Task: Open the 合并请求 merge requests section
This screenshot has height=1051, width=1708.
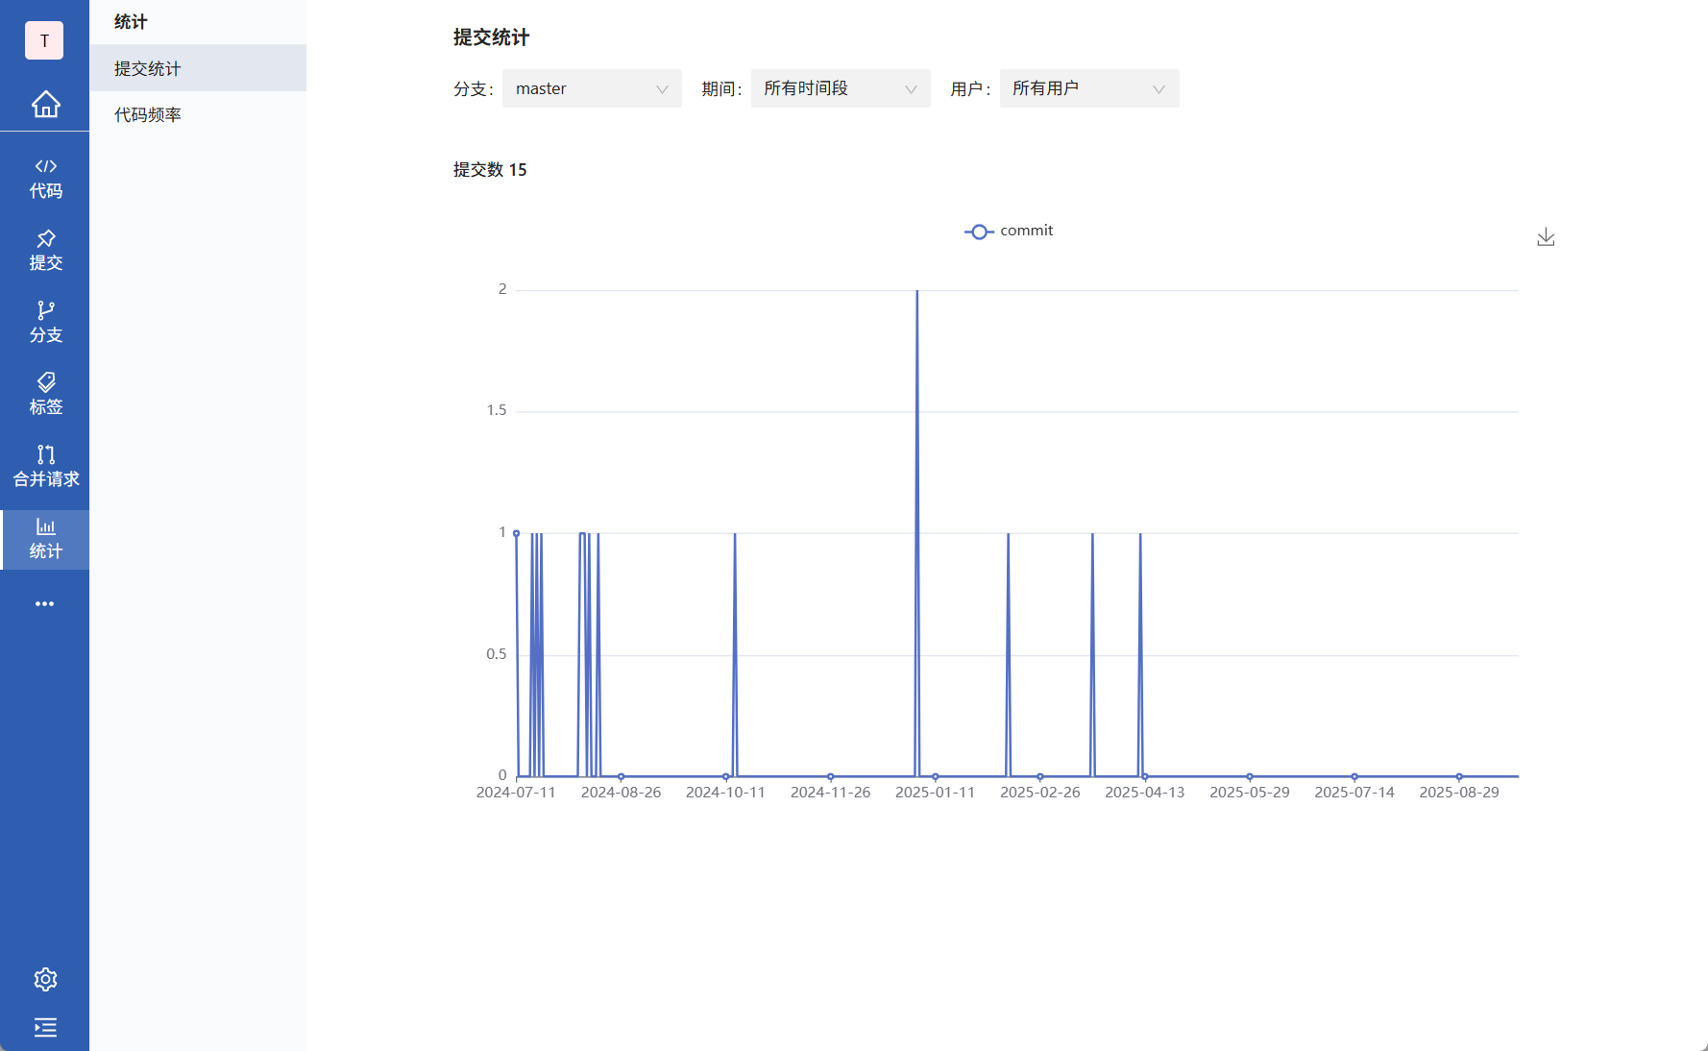Action: [x=45, y=467]
